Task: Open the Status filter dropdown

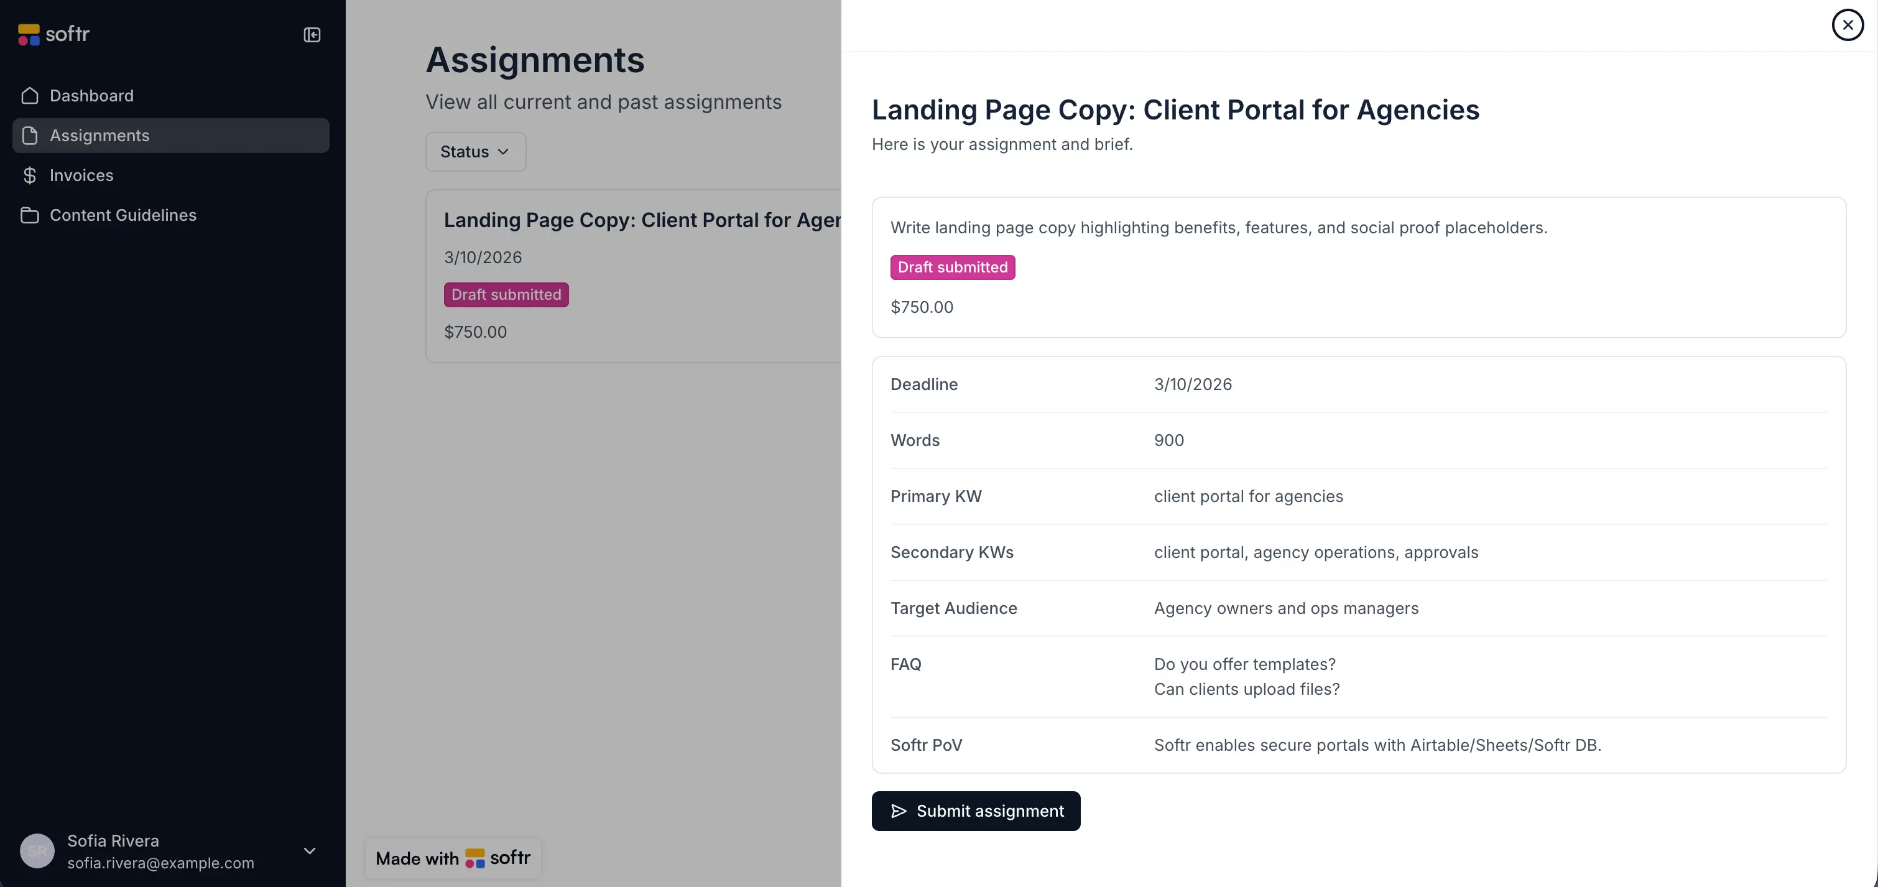Action: pos(475,152)
